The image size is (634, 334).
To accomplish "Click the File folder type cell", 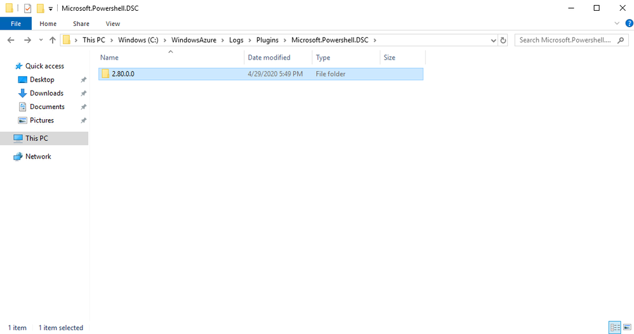I will click(x=331, y=74).
